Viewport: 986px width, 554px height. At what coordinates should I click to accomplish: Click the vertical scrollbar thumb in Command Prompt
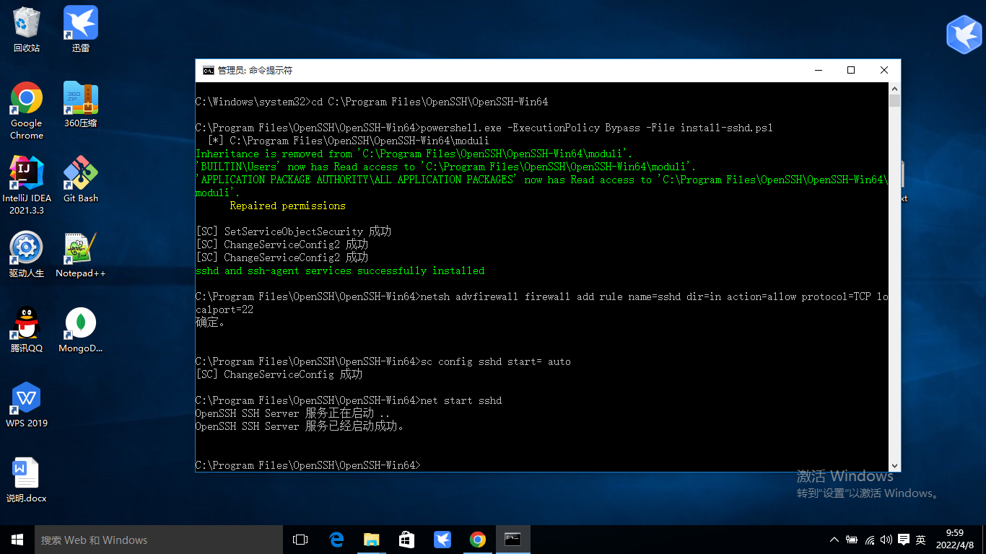pyautogui.click(x=895, y=101)
